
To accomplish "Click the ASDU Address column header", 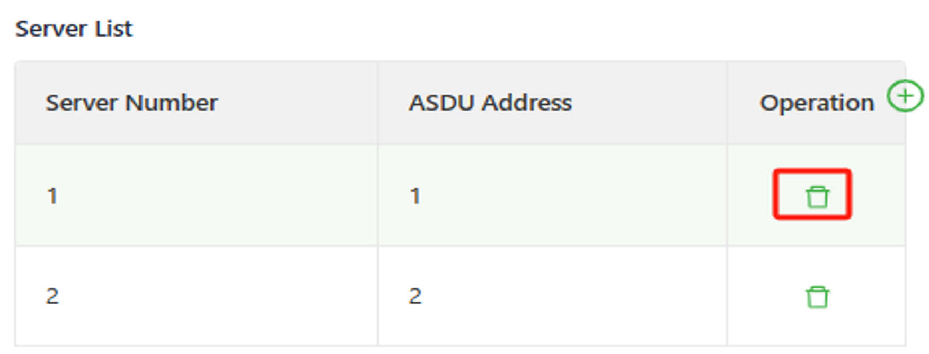I will click(x=490, y=103).
